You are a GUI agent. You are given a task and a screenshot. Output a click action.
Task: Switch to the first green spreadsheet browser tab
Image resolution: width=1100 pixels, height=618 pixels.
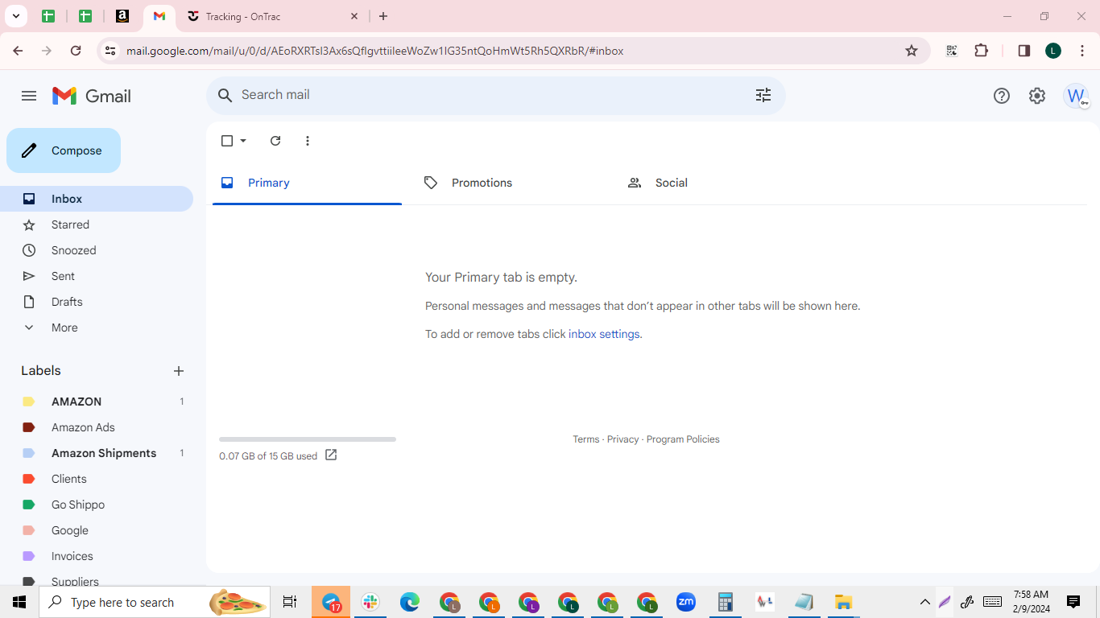point(48,16)
